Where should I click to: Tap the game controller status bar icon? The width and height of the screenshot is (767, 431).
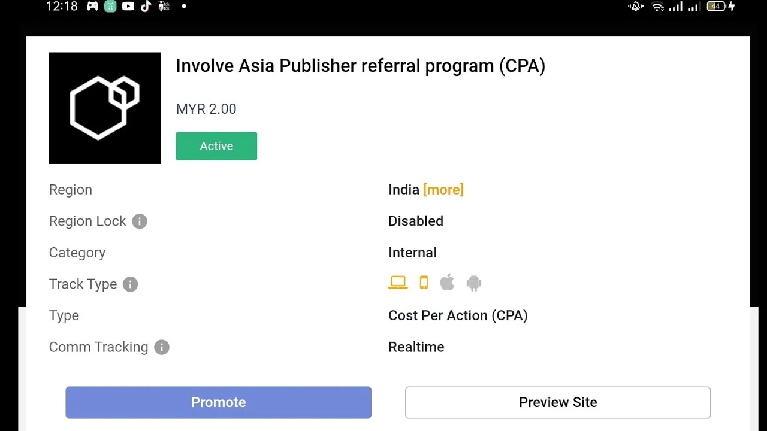click(x=93, y=7)
